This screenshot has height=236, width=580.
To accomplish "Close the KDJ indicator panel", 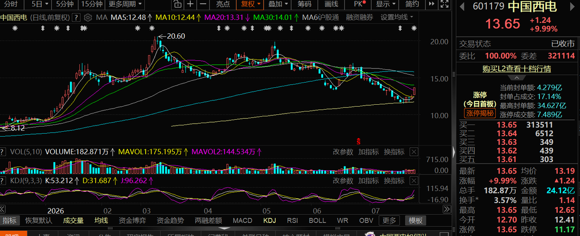I will (414, 181).
